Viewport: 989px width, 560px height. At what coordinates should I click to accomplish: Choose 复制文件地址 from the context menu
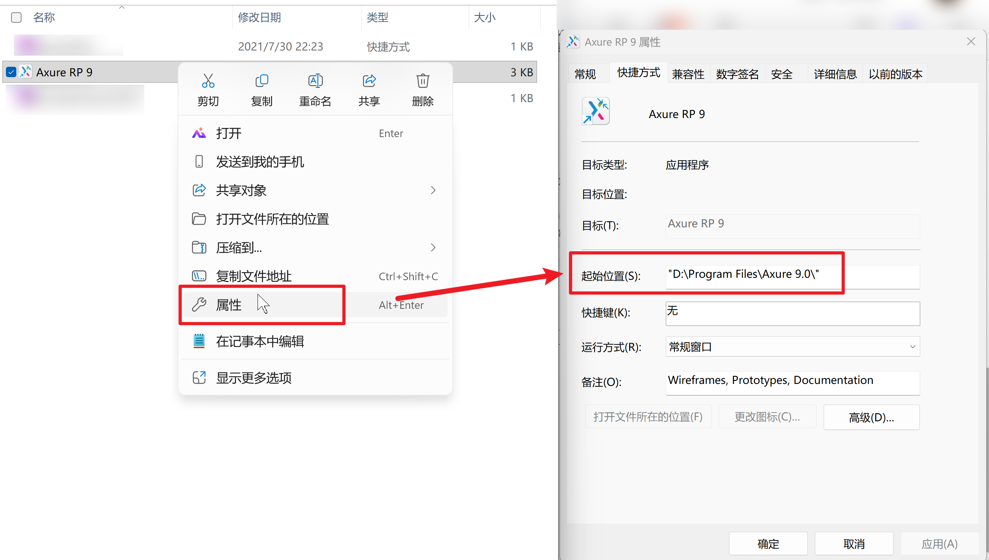(x=315, y=276)
